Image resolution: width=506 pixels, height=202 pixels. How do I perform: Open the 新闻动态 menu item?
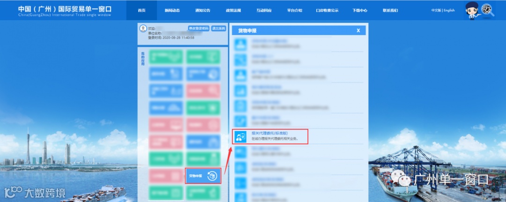coord(172,10)
